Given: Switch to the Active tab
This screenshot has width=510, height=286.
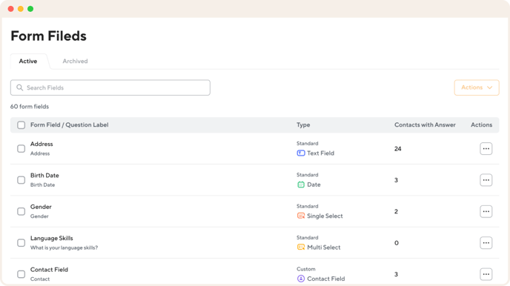Looking at the screenshot, I should pos(28,61).
